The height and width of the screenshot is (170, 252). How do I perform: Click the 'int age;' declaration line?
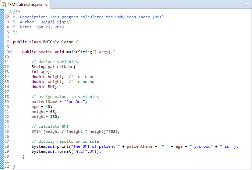[41, 72]
